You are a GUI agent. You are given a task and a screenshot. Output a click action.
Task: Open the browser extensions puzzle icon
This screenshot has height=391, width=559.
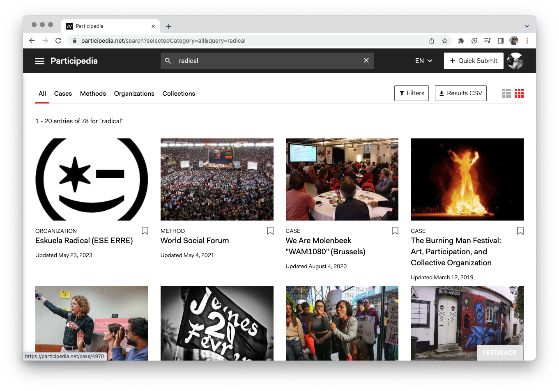[x=461, y=41]
